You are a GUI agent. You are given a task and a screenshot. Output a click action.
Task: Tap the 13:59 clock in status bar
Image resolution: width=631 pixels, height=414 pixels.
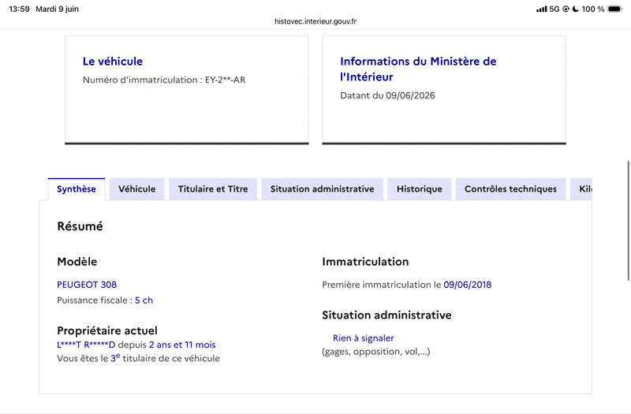pyautogui.click(x=19, y=9)
